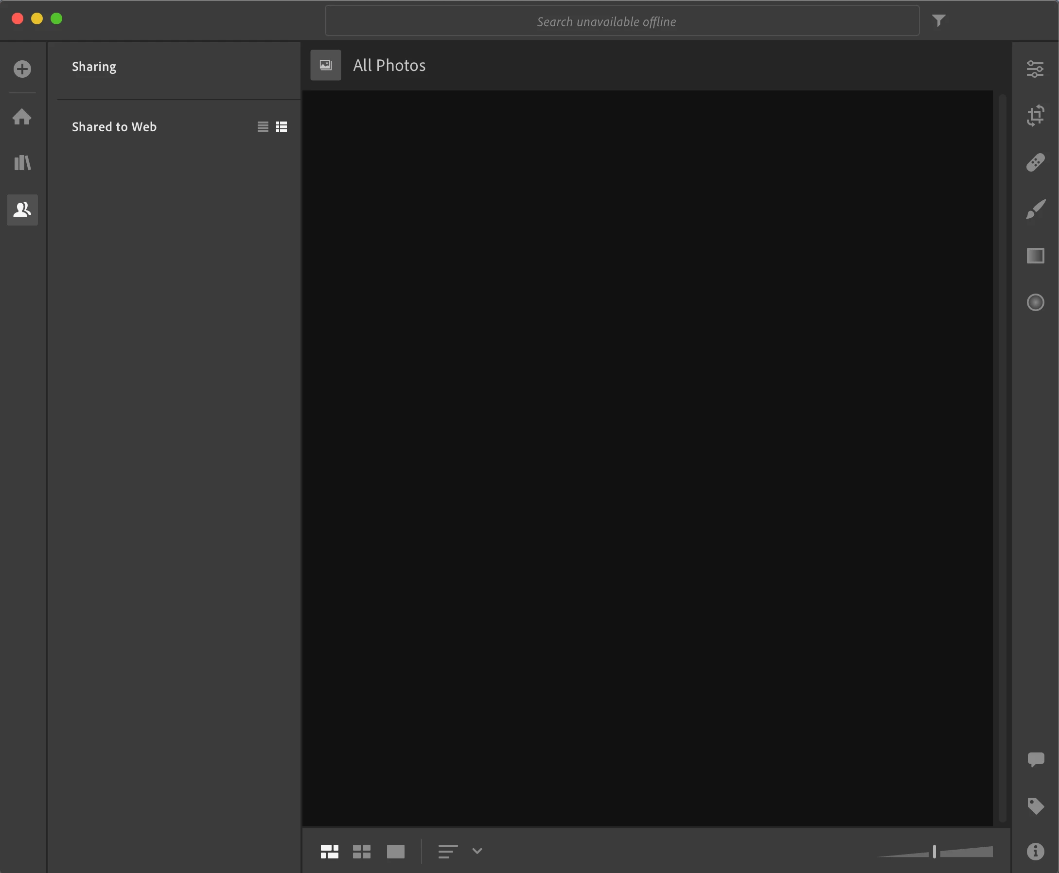Switch to Square Grid view
Viewport: 1059px width, 873px height.
coord(362,852)
